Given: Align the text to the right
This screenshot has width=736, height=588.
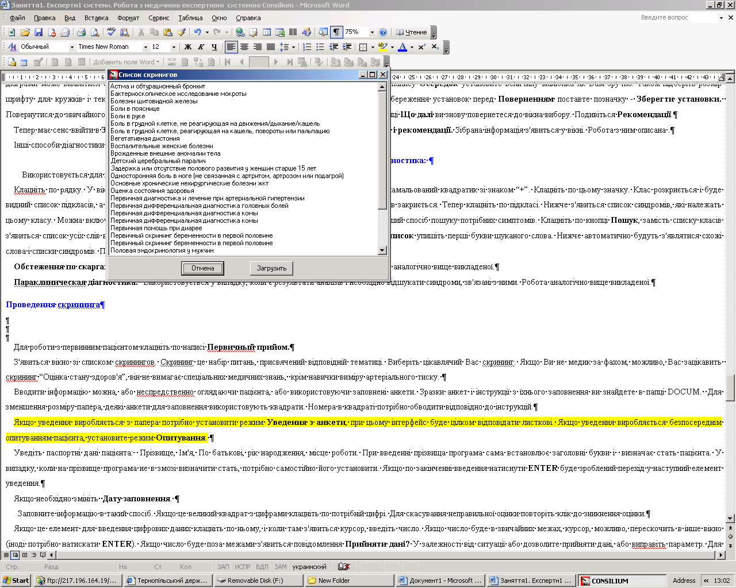Looking at the screenshot, I should point(257,47).
